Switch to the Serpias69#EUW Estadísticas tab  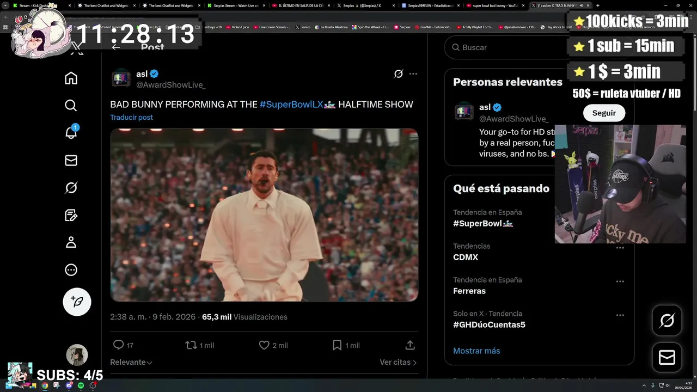430,5
